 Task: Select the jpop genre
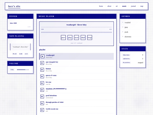[126, 27]
